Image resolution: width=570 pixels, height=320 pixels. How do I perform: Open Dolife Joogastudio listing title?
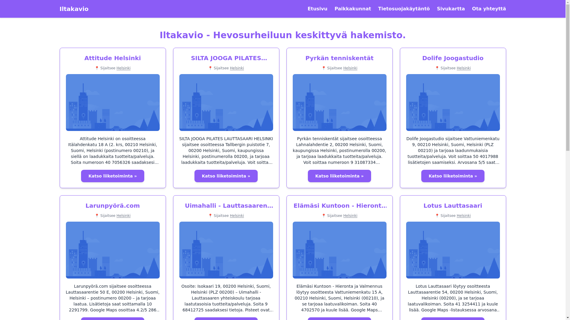click(453, 58)
